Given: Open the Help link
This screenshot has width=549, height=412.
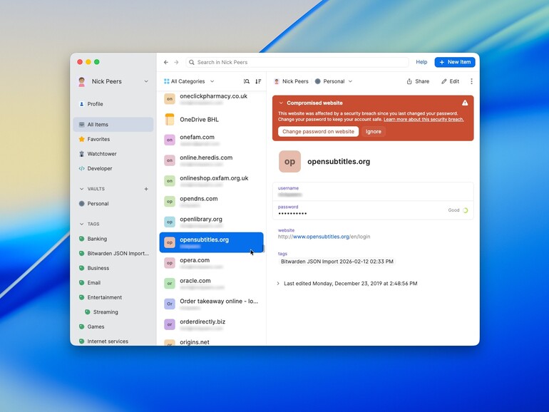Looking at the screenshot, I should [421, 62].
